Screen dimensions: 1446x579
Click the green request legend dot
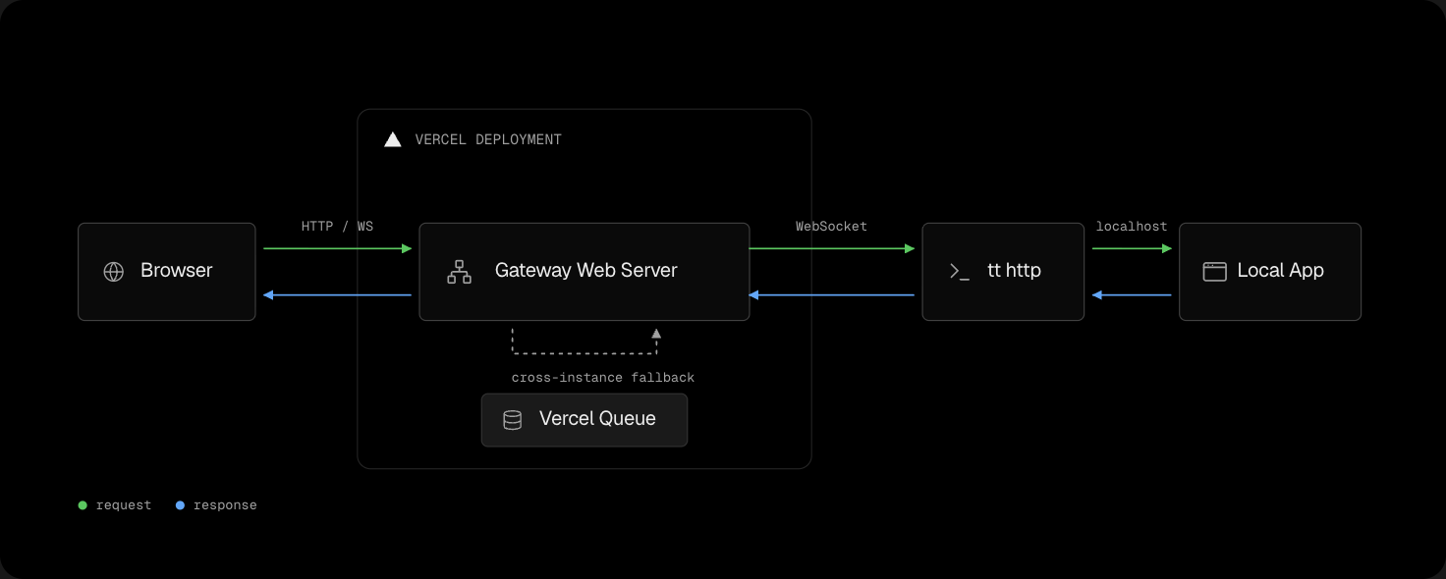[x=83, y=505]
